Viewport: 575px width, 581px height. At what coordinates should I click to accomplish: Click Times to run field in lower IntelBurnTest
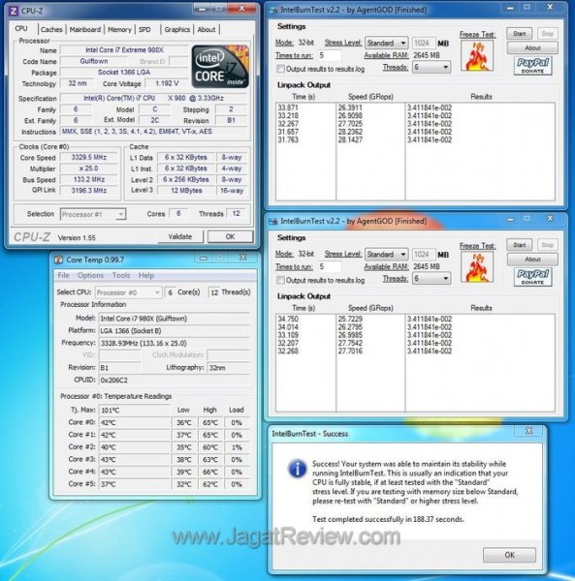pos(330,266)
